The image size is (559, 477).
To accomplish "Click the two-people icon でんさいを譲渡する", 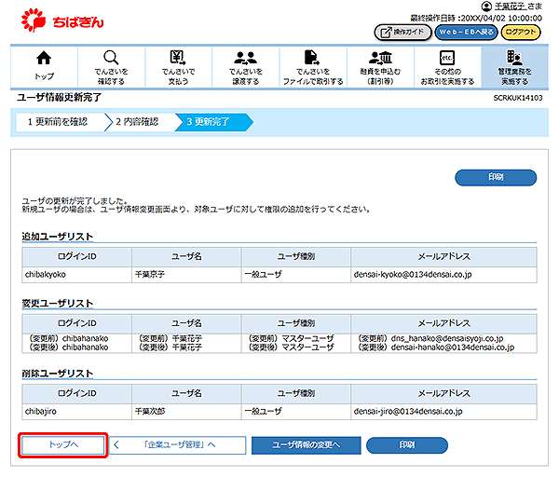I will tap(245, 58).
